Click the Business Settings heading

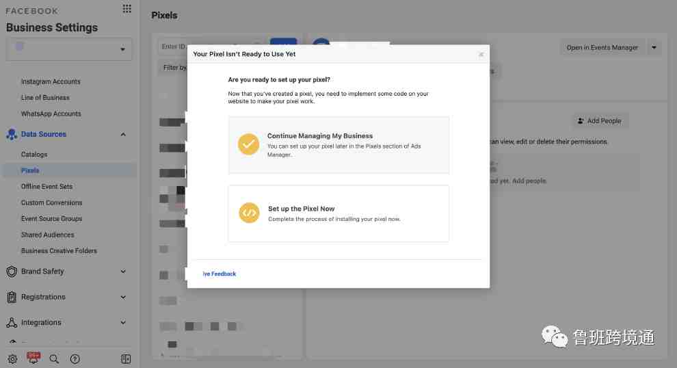click(x=52, y=27)
